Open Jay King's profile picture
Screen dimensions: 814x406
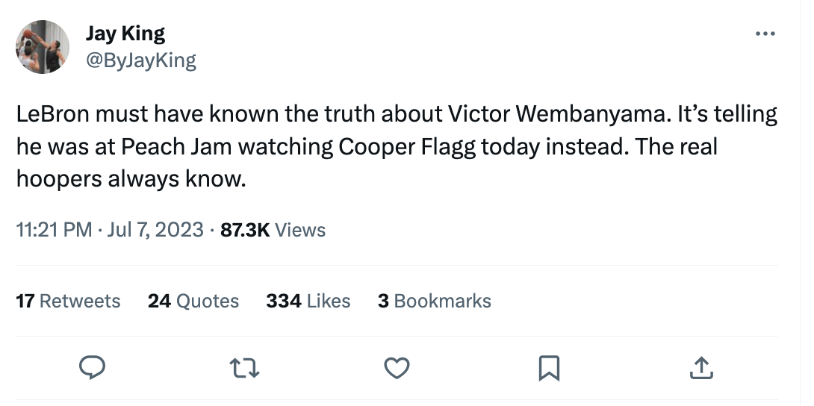click(x=43, y=46)
